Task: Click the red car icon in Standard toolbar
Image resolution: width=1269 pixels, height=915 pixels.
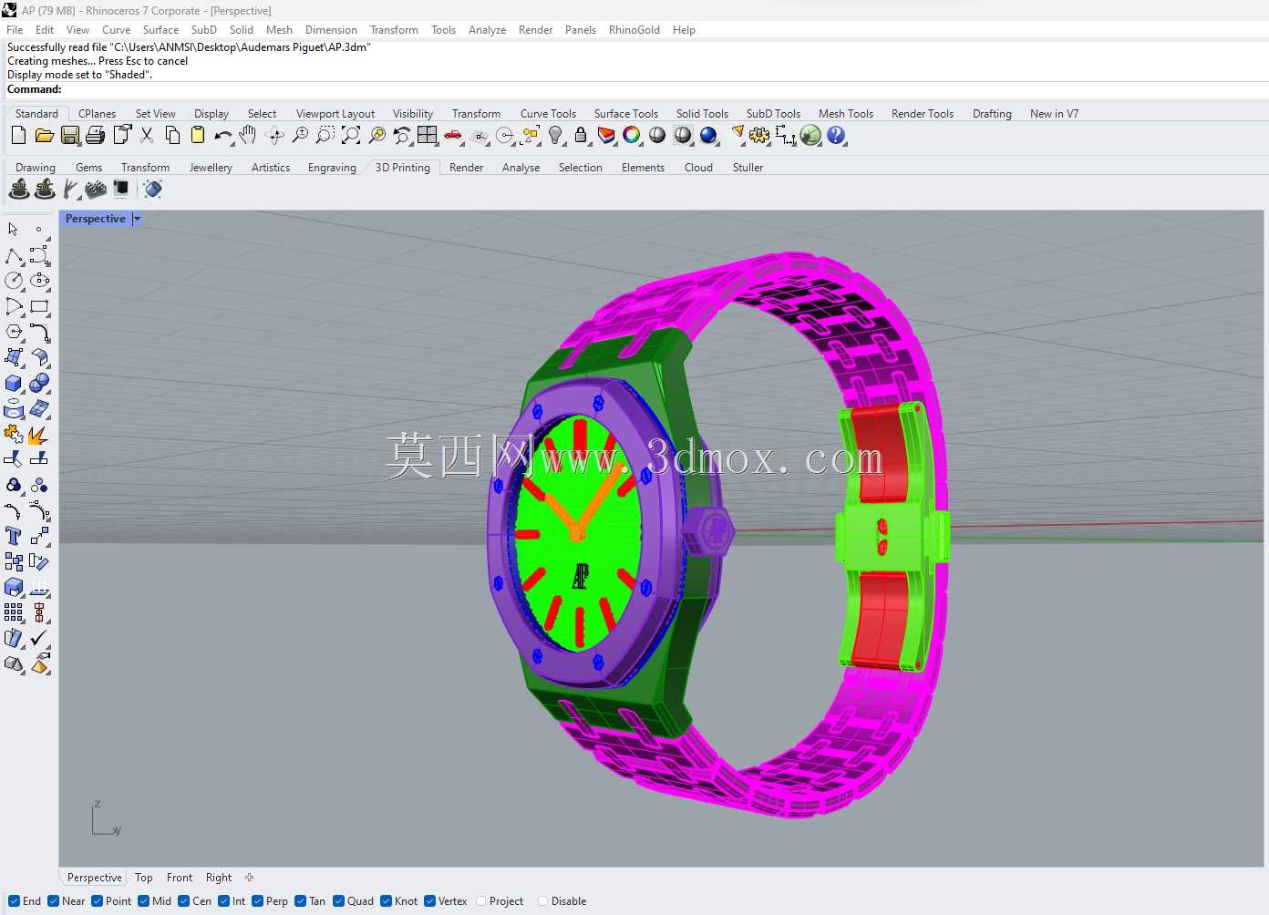Action: [452, 136]
